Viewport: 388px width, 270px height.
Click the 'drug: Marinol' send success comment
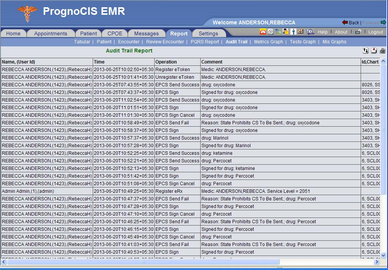(280, 138)
